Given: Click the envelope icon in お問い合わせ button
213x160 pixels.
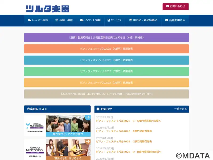Looking at the screenshot, I should coord(167,6).
